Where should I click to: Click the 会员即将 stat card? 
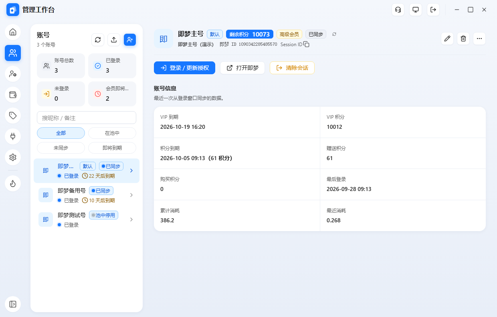(112, 94)
